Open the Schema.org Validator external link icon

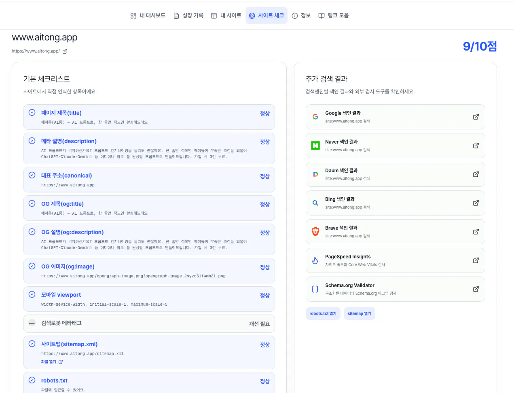coord(476,289)
